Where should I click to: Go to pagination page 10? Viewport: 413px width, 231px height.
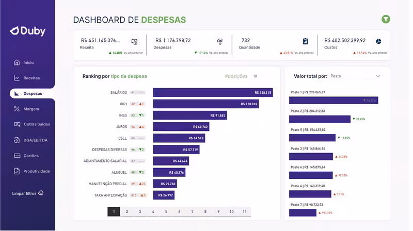pyautogui.click(x=231, y=211)
